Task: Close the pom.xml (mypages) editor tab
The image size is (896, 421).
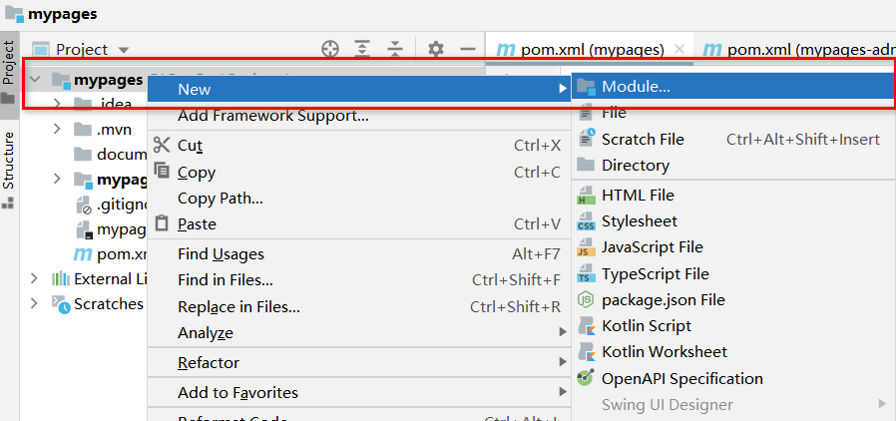Action: 679,49
